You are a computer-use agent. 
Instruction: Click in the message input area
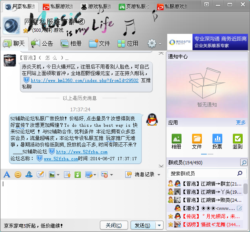click(x=83, y=199)
